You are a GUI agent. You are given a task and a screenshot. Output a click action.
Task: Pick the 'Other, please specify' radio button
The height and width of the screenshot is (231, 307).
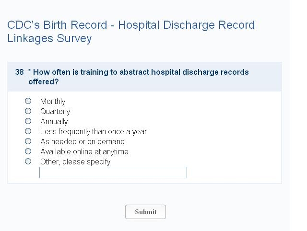coord(28,162)
